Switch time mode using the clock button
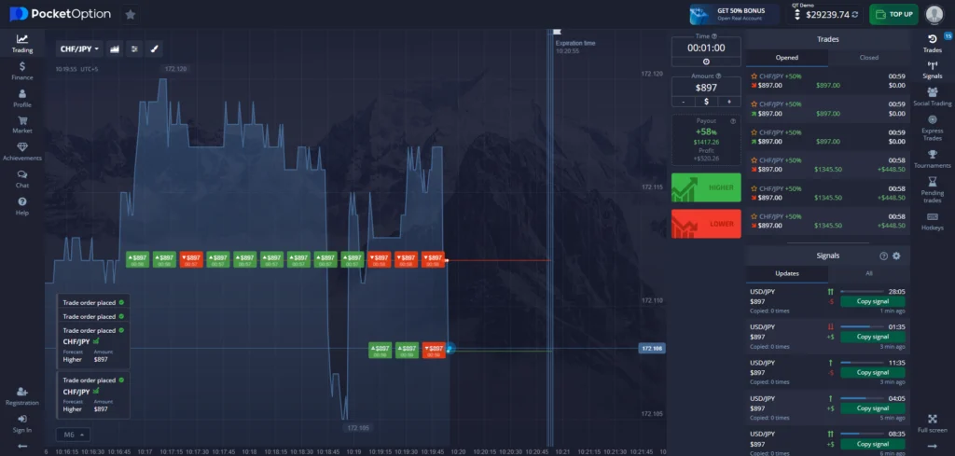955x456 pixels. [706, 62]
